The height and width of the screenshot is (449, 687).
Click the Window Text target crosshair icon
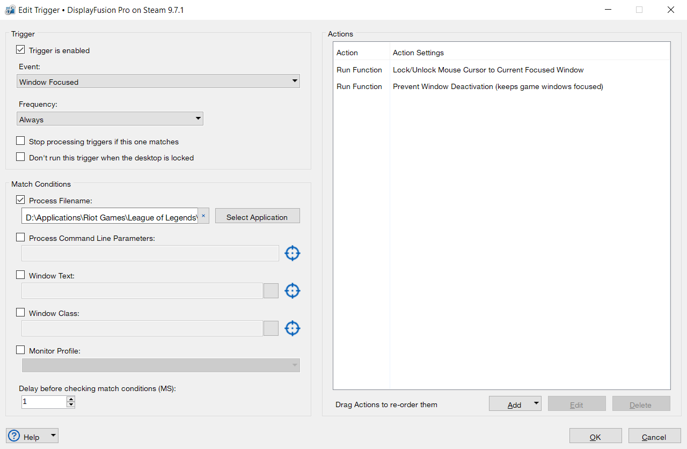(x=292, y=291)
